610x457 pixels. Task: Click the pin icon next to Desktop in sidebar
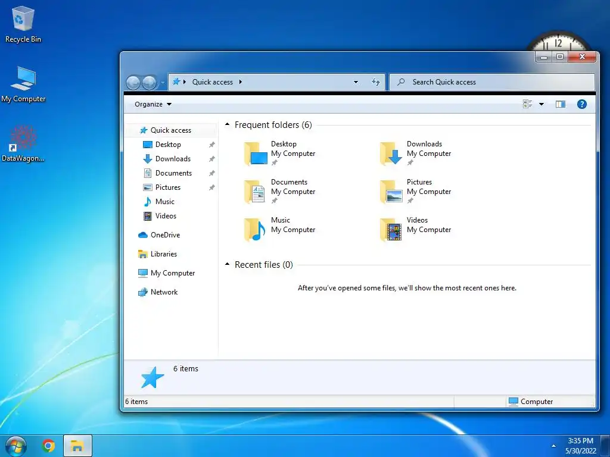(211, 145)
